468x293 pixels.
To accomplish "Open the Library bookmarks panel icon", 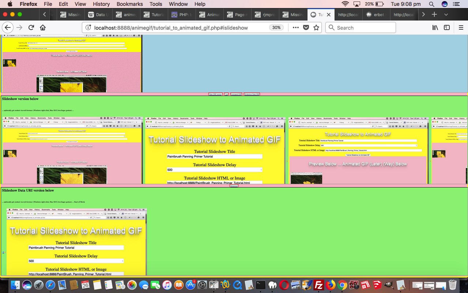I will 435,27.
